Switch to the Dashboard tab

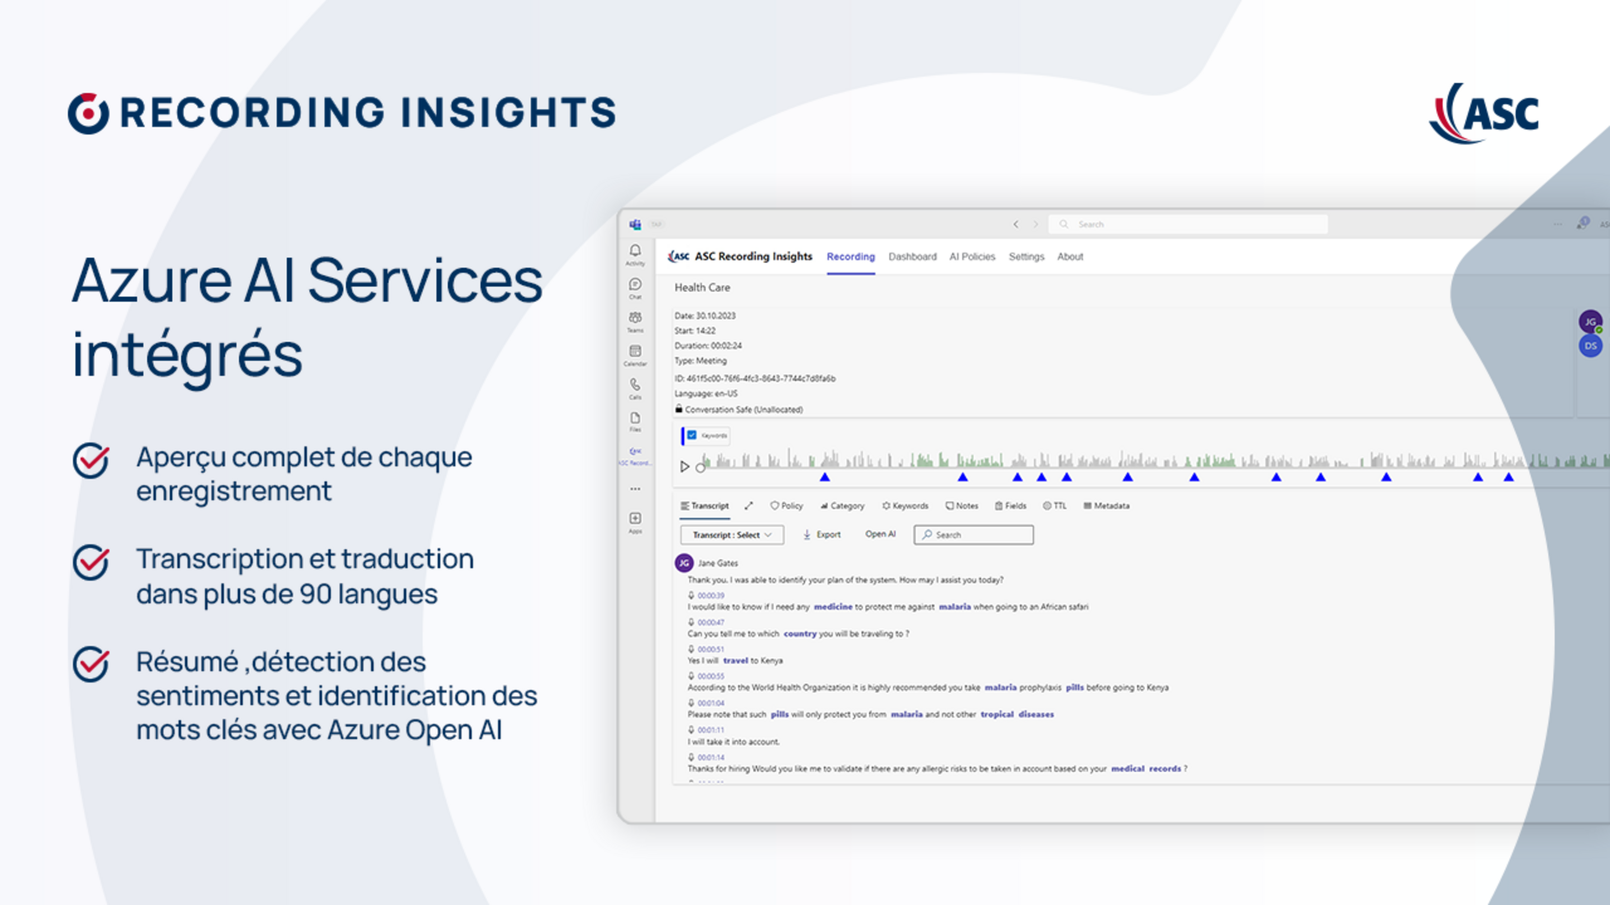tap(912, 257)
